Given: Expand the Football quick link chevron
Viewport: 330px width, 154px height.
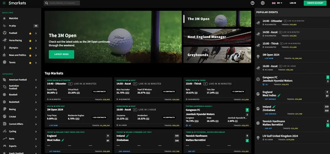Looking at the screenshot, I should [36, 33].
